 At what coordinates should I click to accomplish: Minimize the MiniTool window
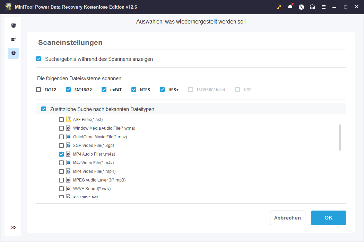[x=334, y=7]
